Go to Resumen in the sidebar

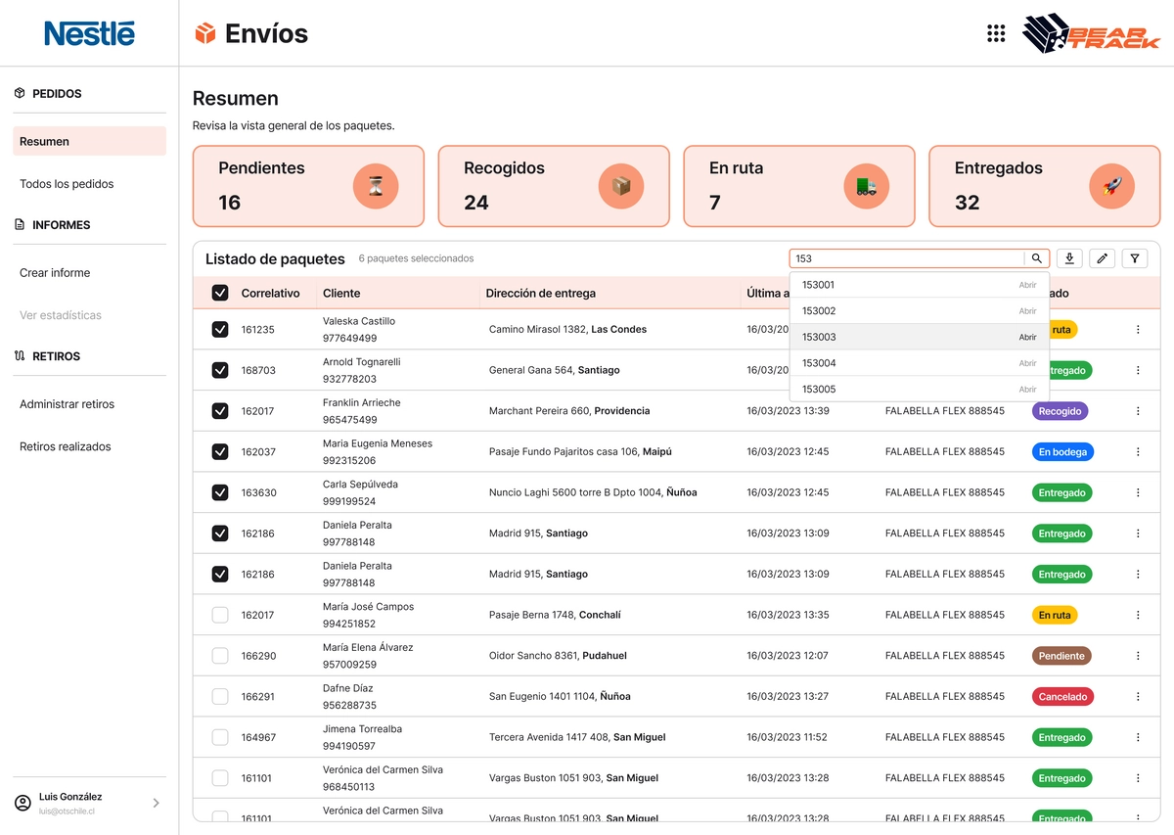(x=89, y=141)
